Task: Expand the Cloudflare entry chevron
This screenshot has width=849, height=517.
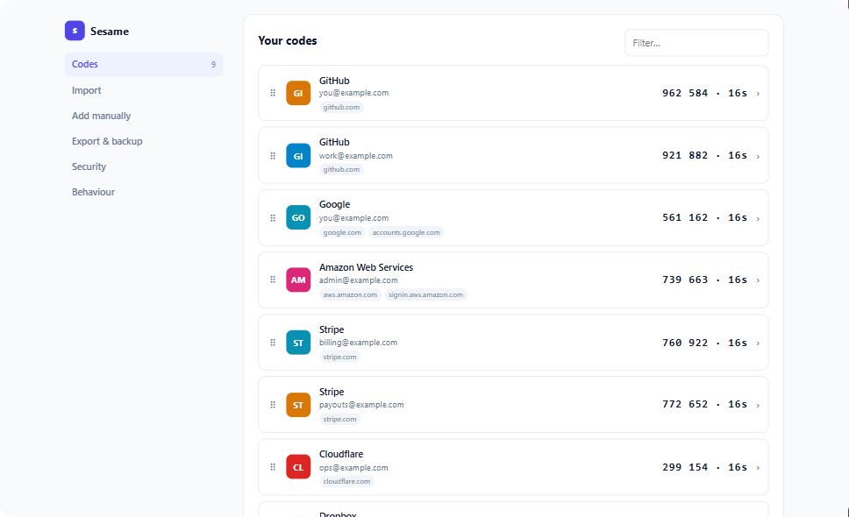Action: [758, 467]
